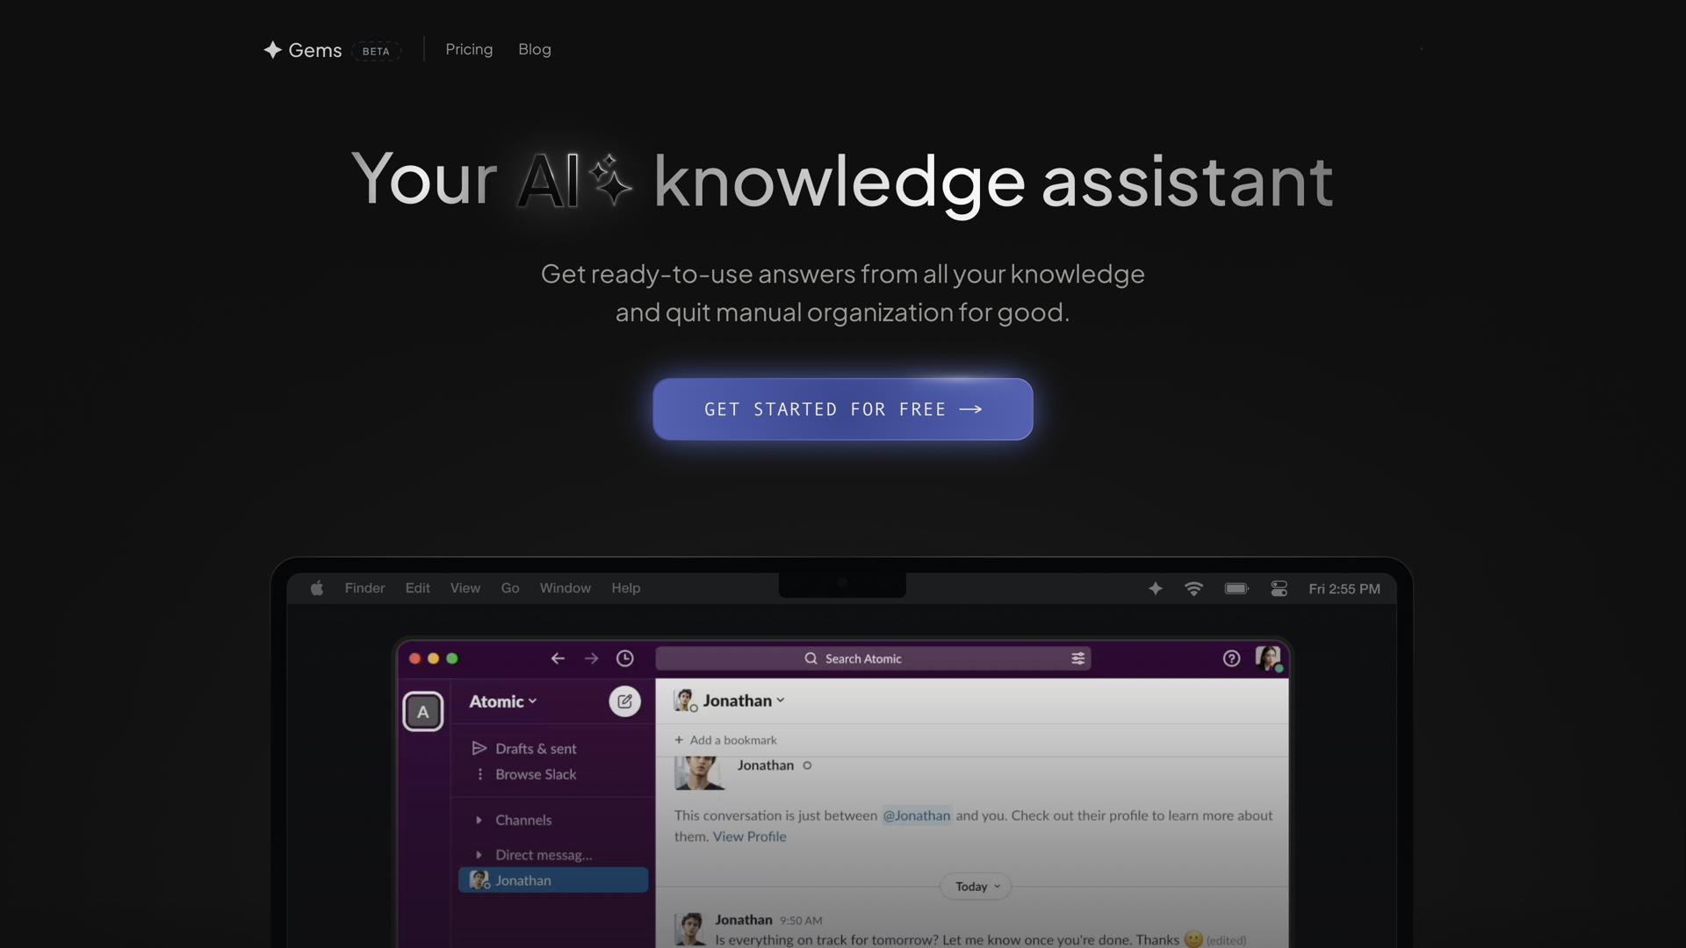The image size is (1686, 948).
Task: Open the Today date dropdown
Action: pos(976,887)
